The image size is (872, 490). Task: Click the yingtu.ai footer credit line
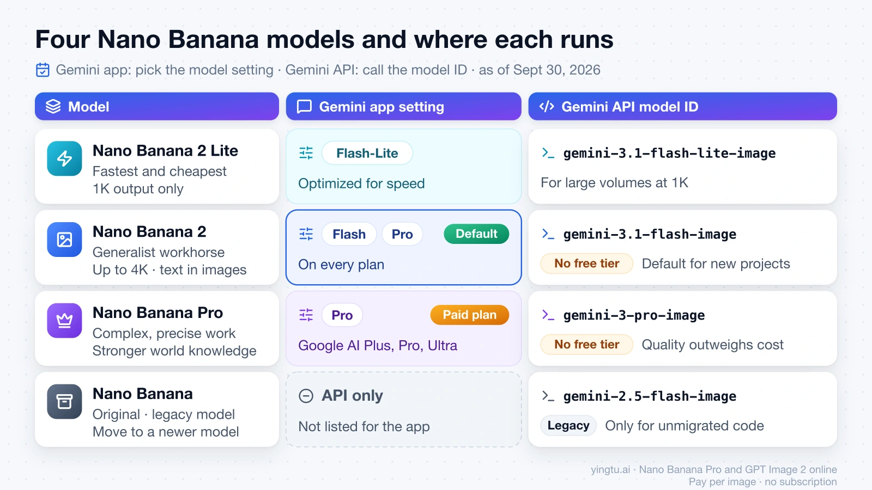[714, 469]
